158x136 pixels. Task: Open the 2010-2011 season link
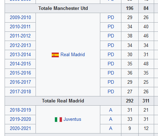coord(20,26)
